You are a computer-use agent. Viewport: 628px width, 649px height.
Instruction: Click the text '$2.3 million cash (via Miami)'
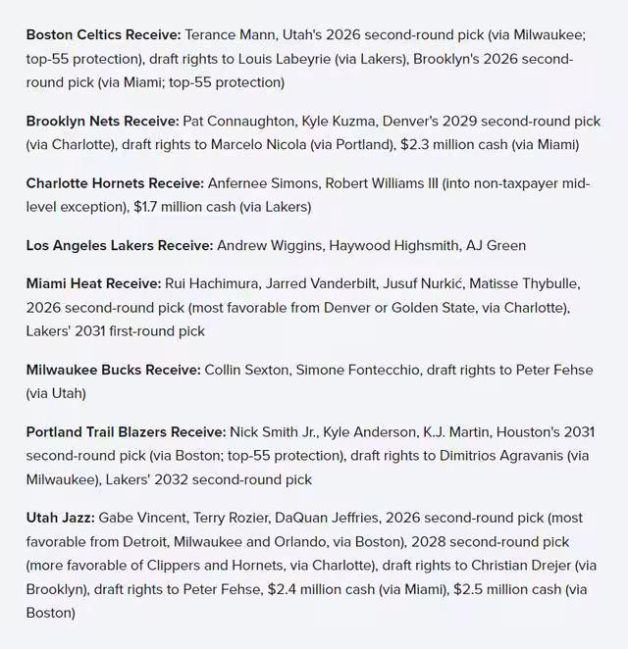[490, 145]
